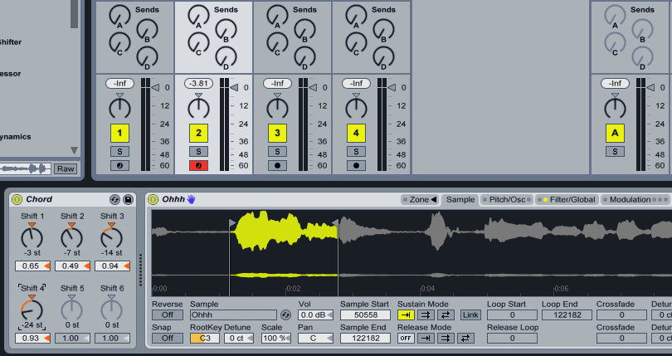Click the Link button near Sustain Mode
672x356 pixels.
point(470,315)
